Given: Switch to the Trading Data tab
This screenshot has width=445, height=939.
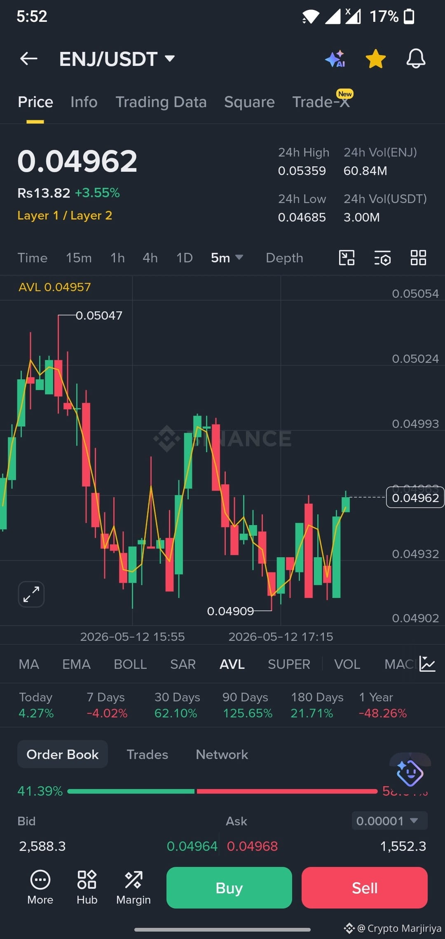Looking at the screenshot, I should (161, 102).
